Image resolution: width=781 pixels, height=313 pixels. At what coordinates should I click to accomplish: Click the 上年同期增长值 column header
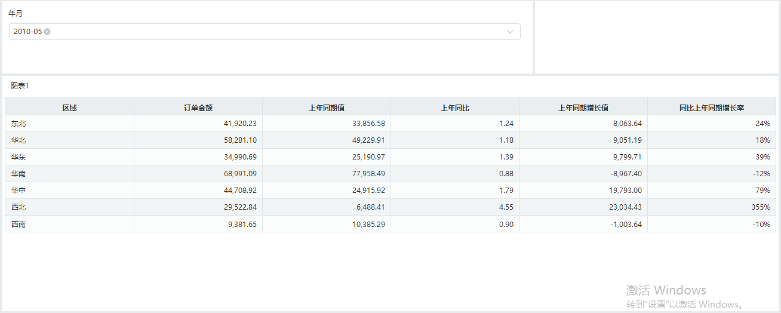click(x=583, y=108)
